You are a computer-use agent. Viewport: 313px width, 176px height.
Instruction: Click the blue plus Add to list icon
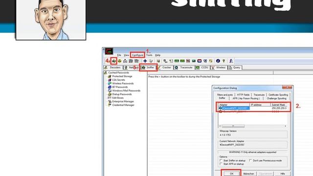pyautogui.click(x=145, y=61)
